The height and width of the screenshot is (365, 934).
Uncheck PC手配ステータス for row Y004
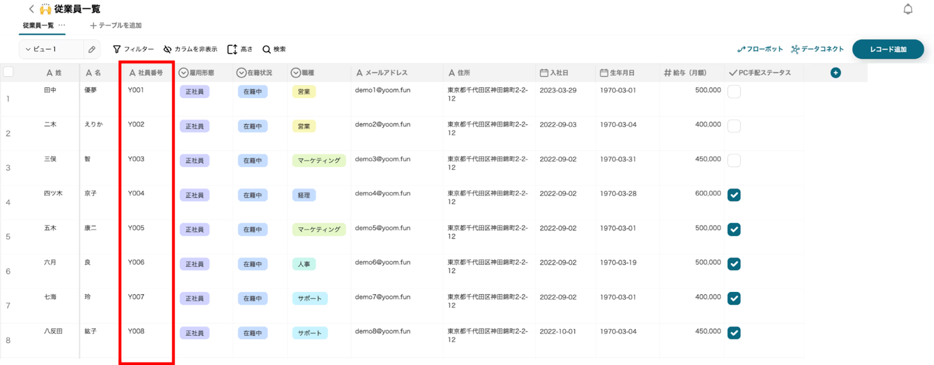734,195
